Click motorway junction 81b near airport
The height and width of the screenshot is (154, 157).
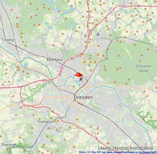(87, 42)
